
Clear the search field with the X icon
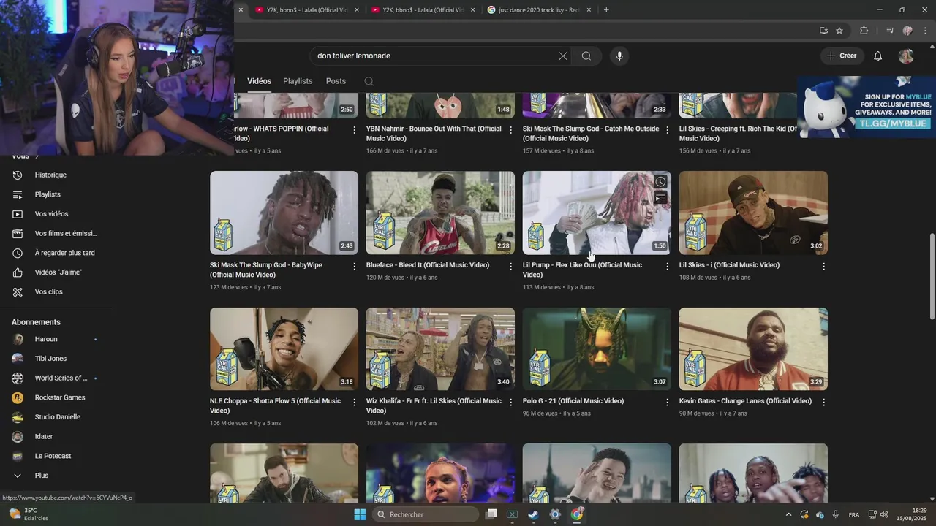click(x=563, y=56)
